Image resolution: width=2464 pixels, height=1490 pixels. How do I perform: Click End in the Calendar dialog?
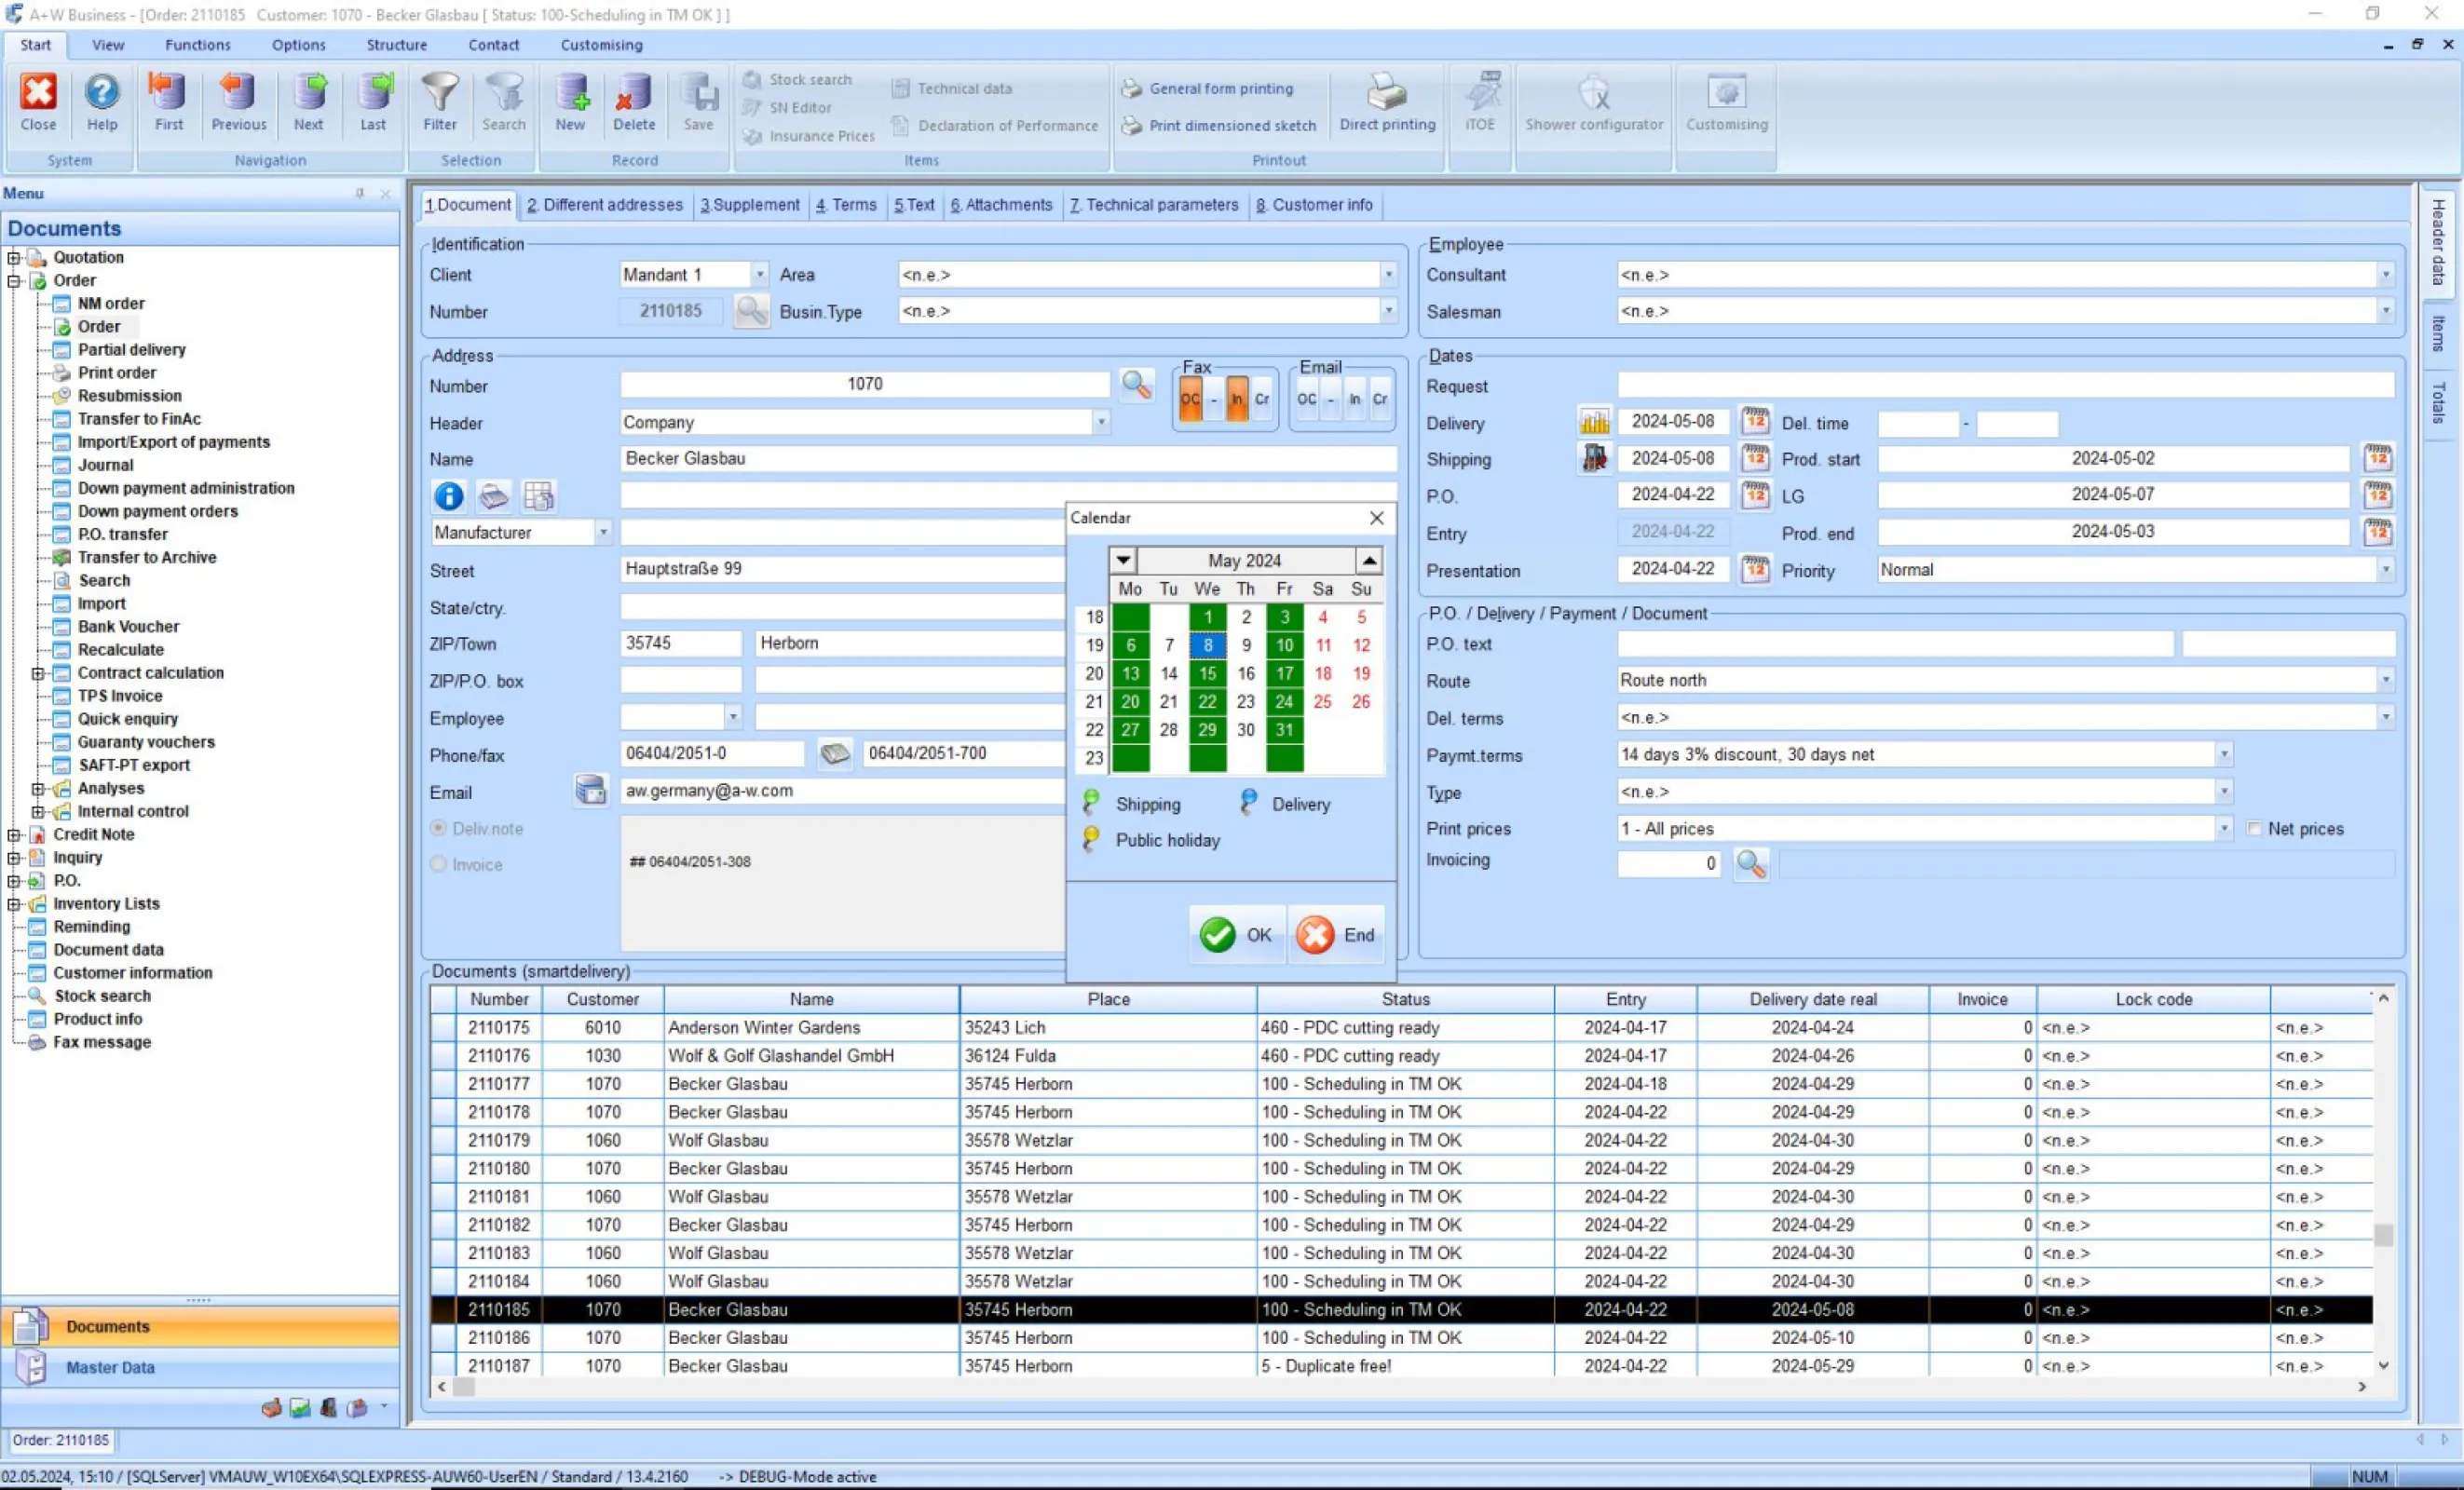click(x=1337, y=935)
